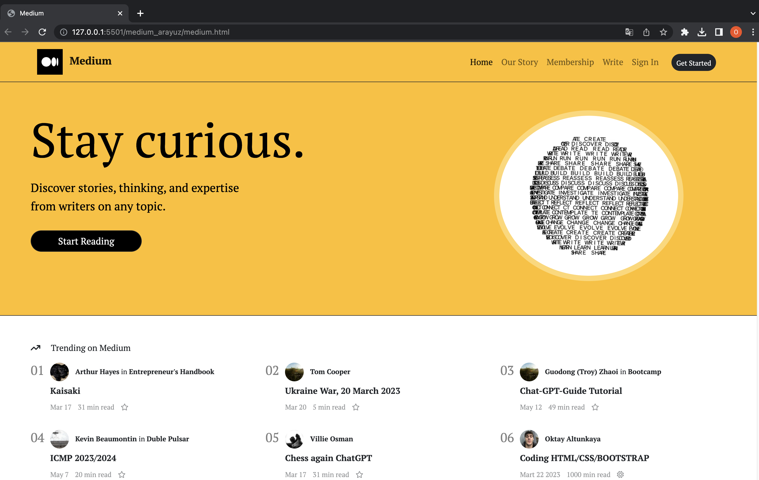The width and height of the screenshot is (759, 480).
Task: Bookmark the page using the browser star
Action: pos(663,32)
